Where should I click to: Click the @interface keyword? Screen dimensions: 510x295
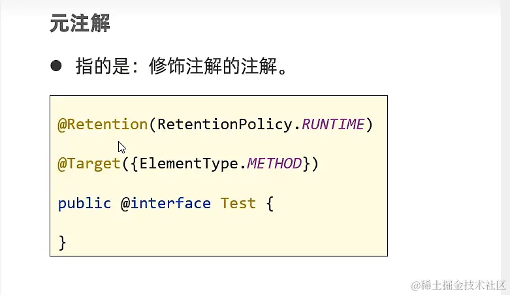tap(166, 204)
